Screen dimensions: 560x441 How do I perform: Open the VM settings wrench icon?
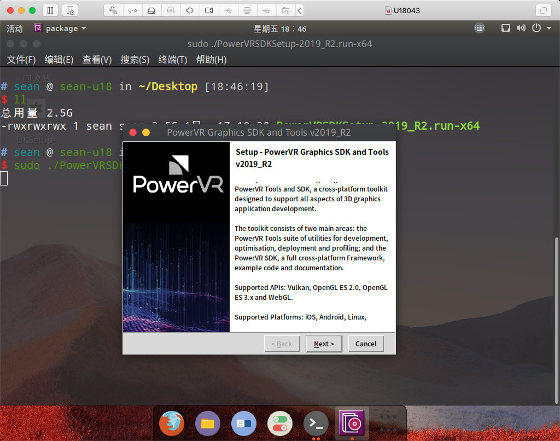click(x=113, y=10)
